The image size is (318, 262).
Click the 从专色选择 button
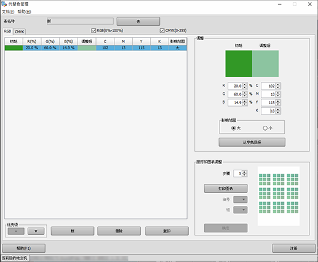tap(252, 142)
